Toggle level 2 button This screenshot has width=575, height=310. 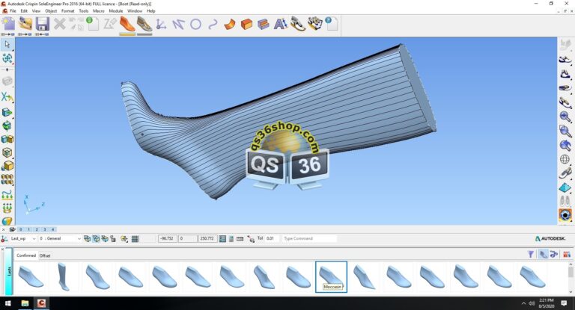click(37, 229)
